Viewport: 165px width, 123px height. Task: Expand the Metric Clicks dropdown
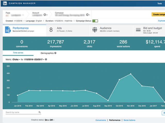click(x=16, y=59)
